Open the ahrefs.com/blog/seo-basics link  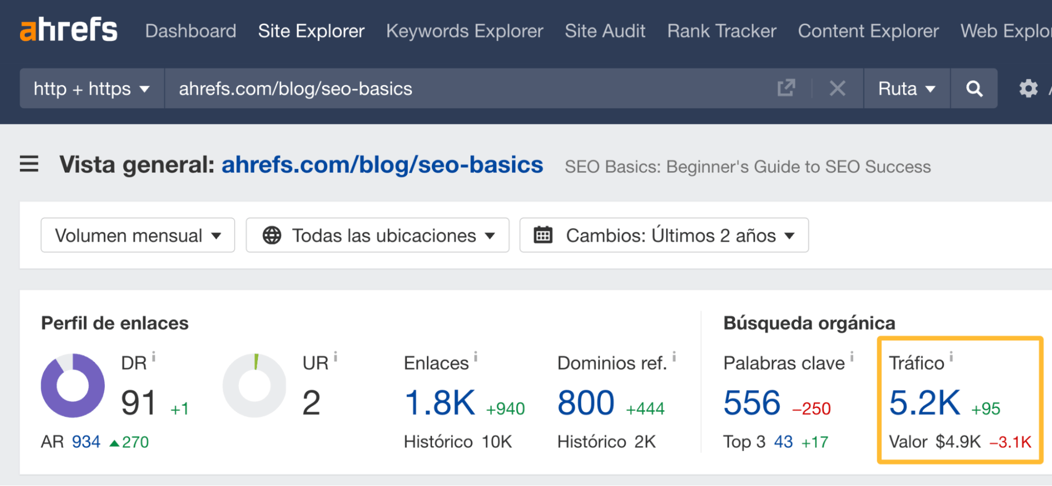(x=382, y=164)
